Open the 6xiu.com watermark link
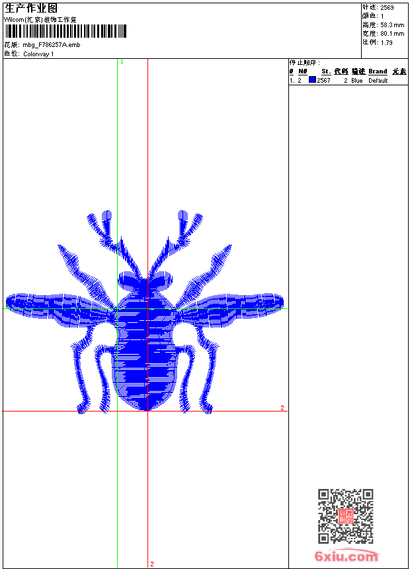The image size is (410, 569). pos(347,556)
